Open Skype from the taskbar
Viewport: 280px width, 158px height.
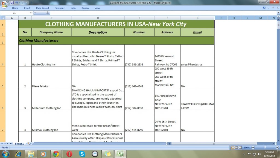(x=82, y=154)
